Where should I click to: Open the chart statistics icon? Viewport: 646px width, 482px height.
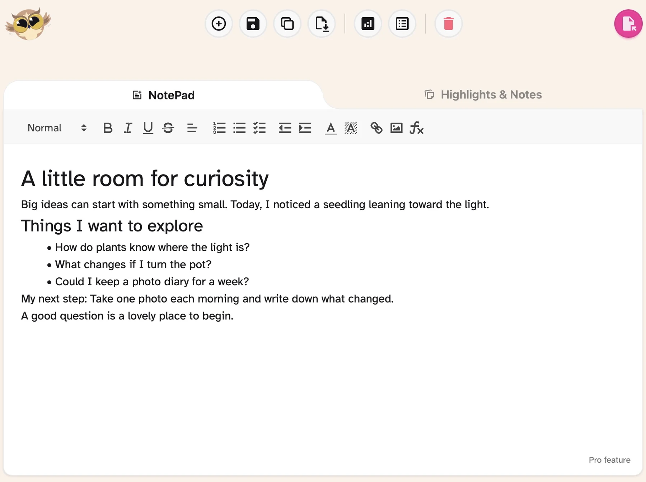point(368,24)
